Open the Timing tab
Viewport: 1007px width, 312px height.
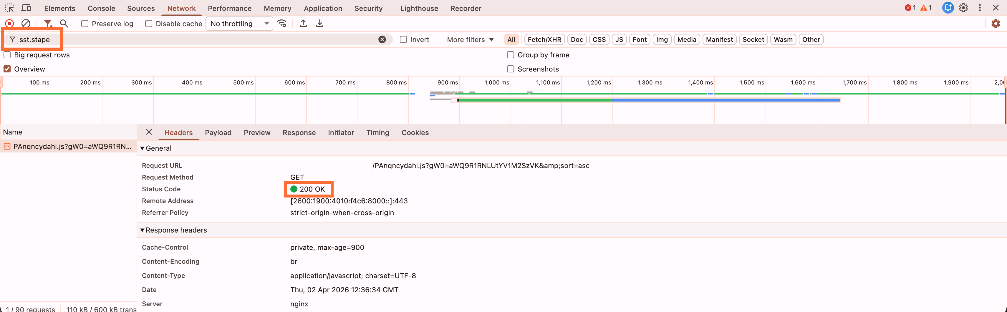point(377,132)
